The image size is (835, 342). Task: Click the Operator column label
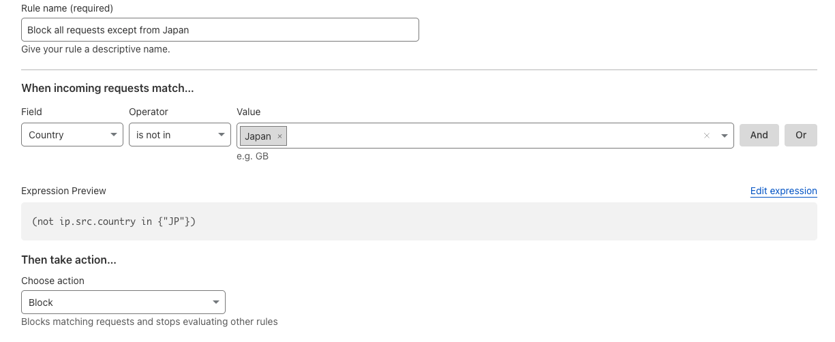(149, 112)
